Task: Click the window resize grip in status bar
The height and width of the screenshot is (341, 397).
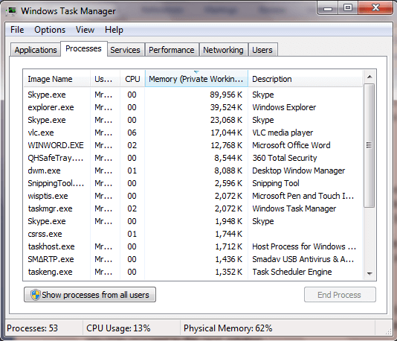Action: [x=388, y=331]
